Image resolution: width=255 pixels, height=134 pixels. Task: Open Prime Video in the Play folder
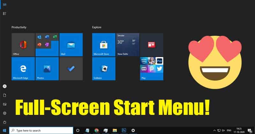144,61
